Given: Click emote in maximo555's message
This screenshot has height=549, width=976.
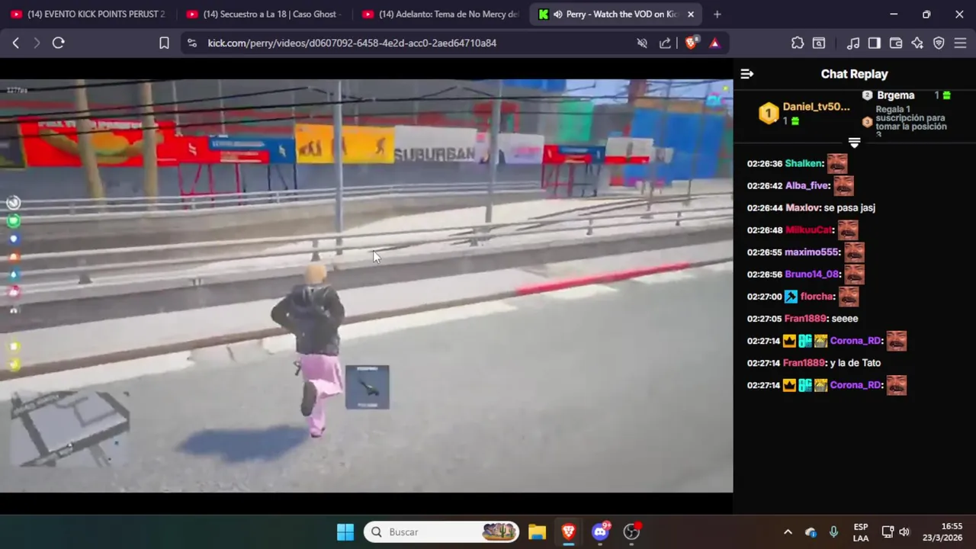Looking at the screenshot, I should (854, 252).
